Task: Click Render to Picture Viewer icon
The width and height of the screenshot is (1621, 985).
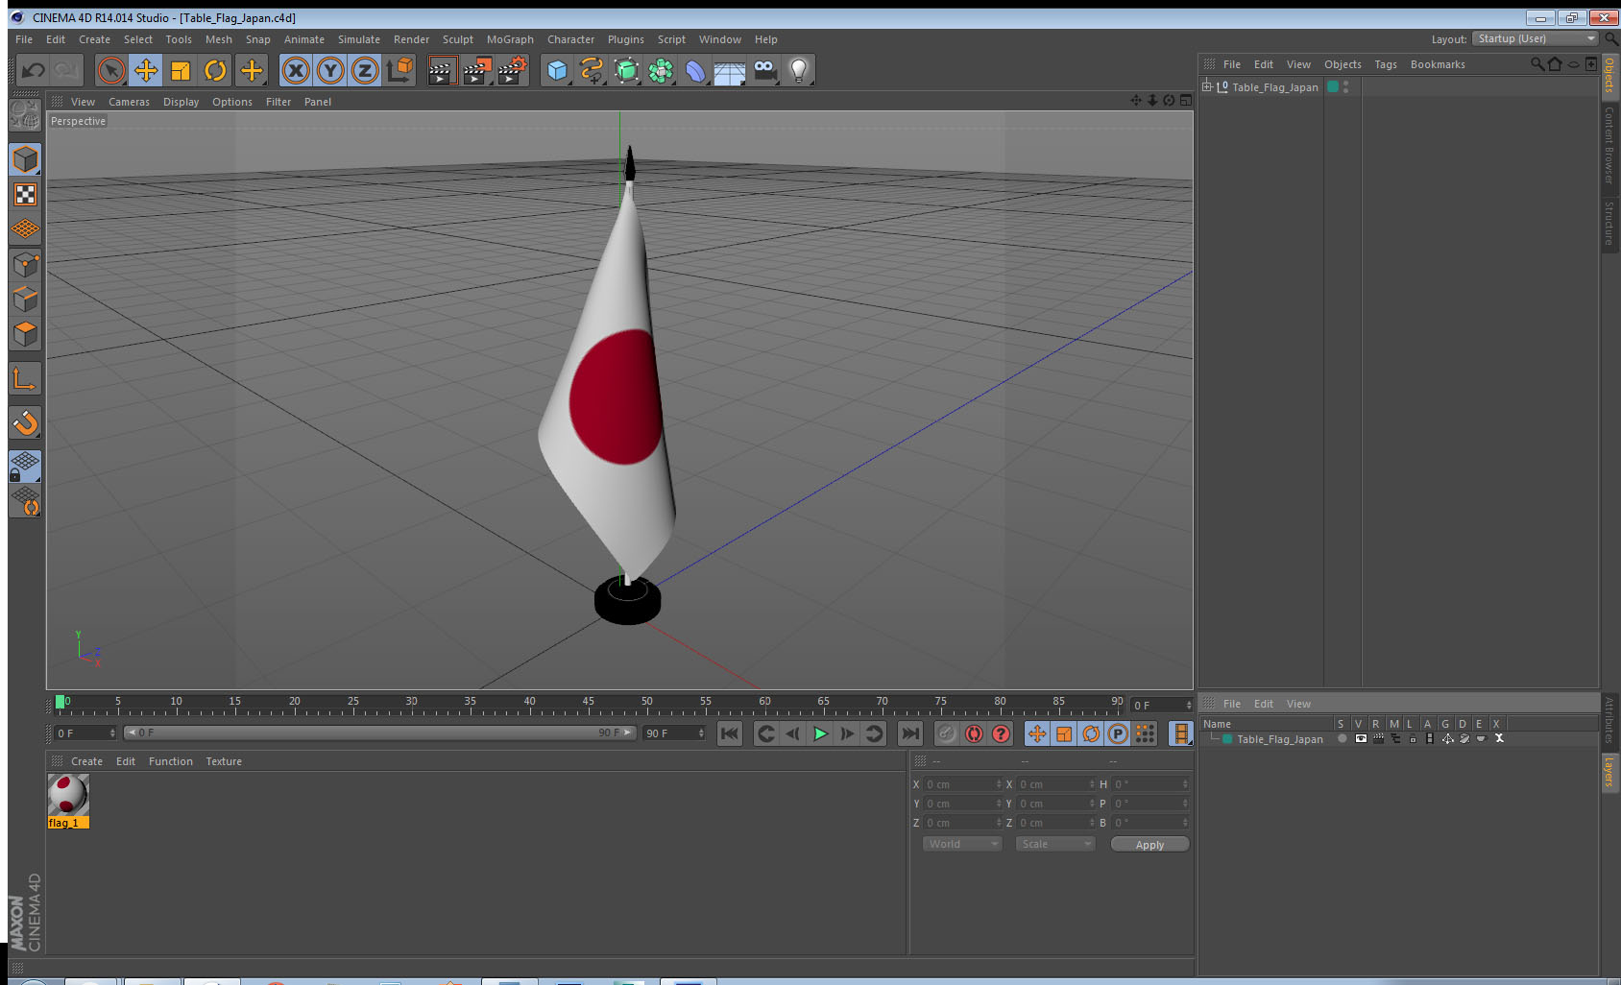Action: [x=477, y=70]
